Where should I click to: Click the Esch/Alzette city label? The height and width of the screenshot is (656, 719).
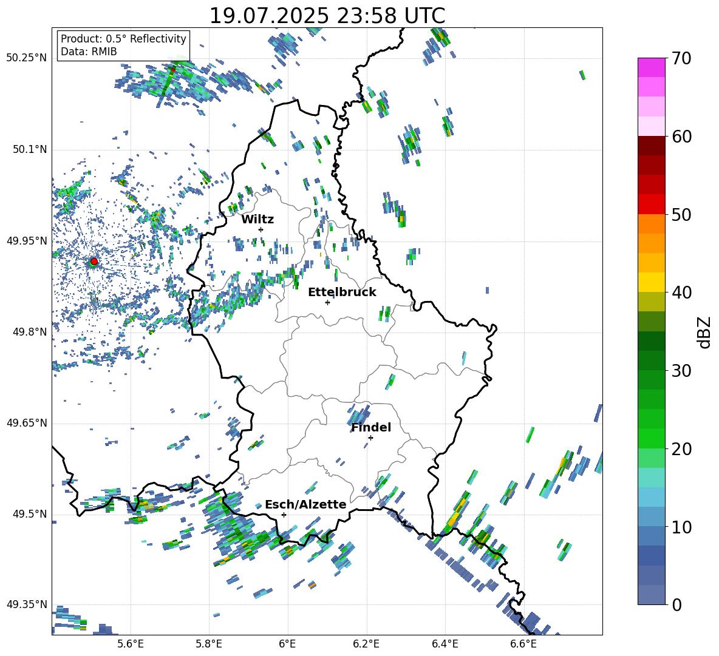pyautogui.click(x=305, y=504)
